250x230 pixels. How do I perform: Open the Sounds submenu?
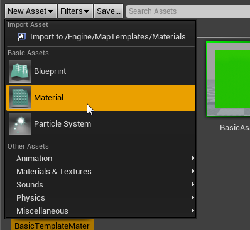pyautogui.click(x=101, y=185)
